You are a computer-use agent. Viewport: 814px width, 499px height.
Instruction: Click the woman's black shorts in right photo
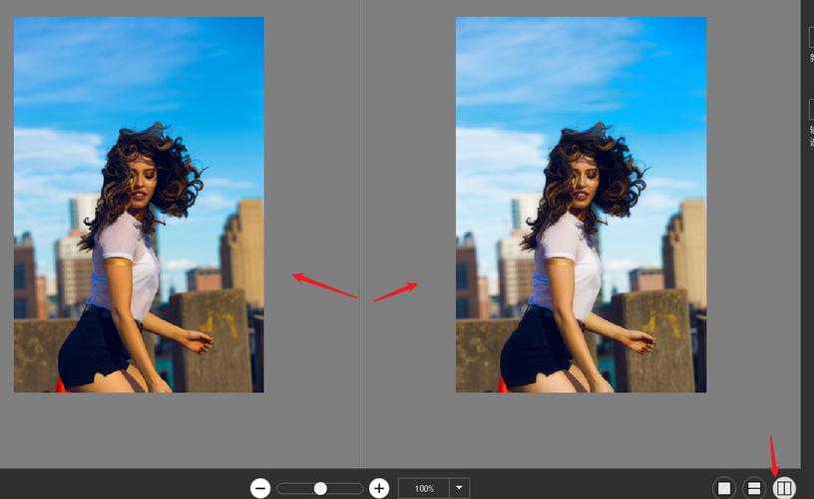534,349
